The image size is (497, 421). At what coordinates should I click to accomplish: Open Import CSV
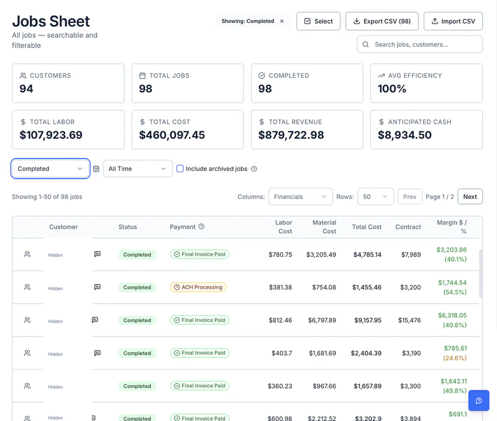[454, 21]
